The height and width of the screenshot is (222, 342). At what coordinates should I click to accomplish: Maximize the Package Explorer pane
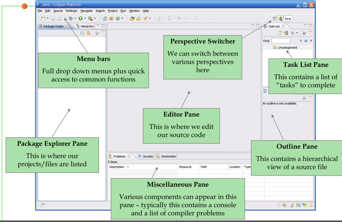point(103,26)
